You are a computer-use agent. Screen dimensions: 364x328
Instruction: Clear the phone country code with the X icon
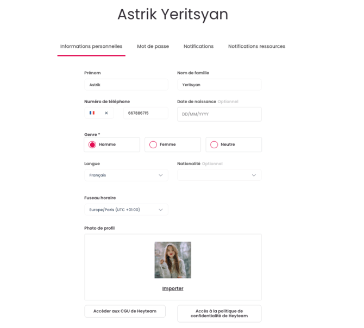coord(106,113)
